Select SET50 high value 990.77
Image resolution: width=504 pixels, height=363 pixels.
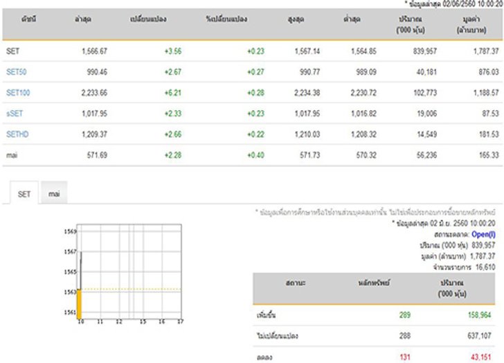310,72
